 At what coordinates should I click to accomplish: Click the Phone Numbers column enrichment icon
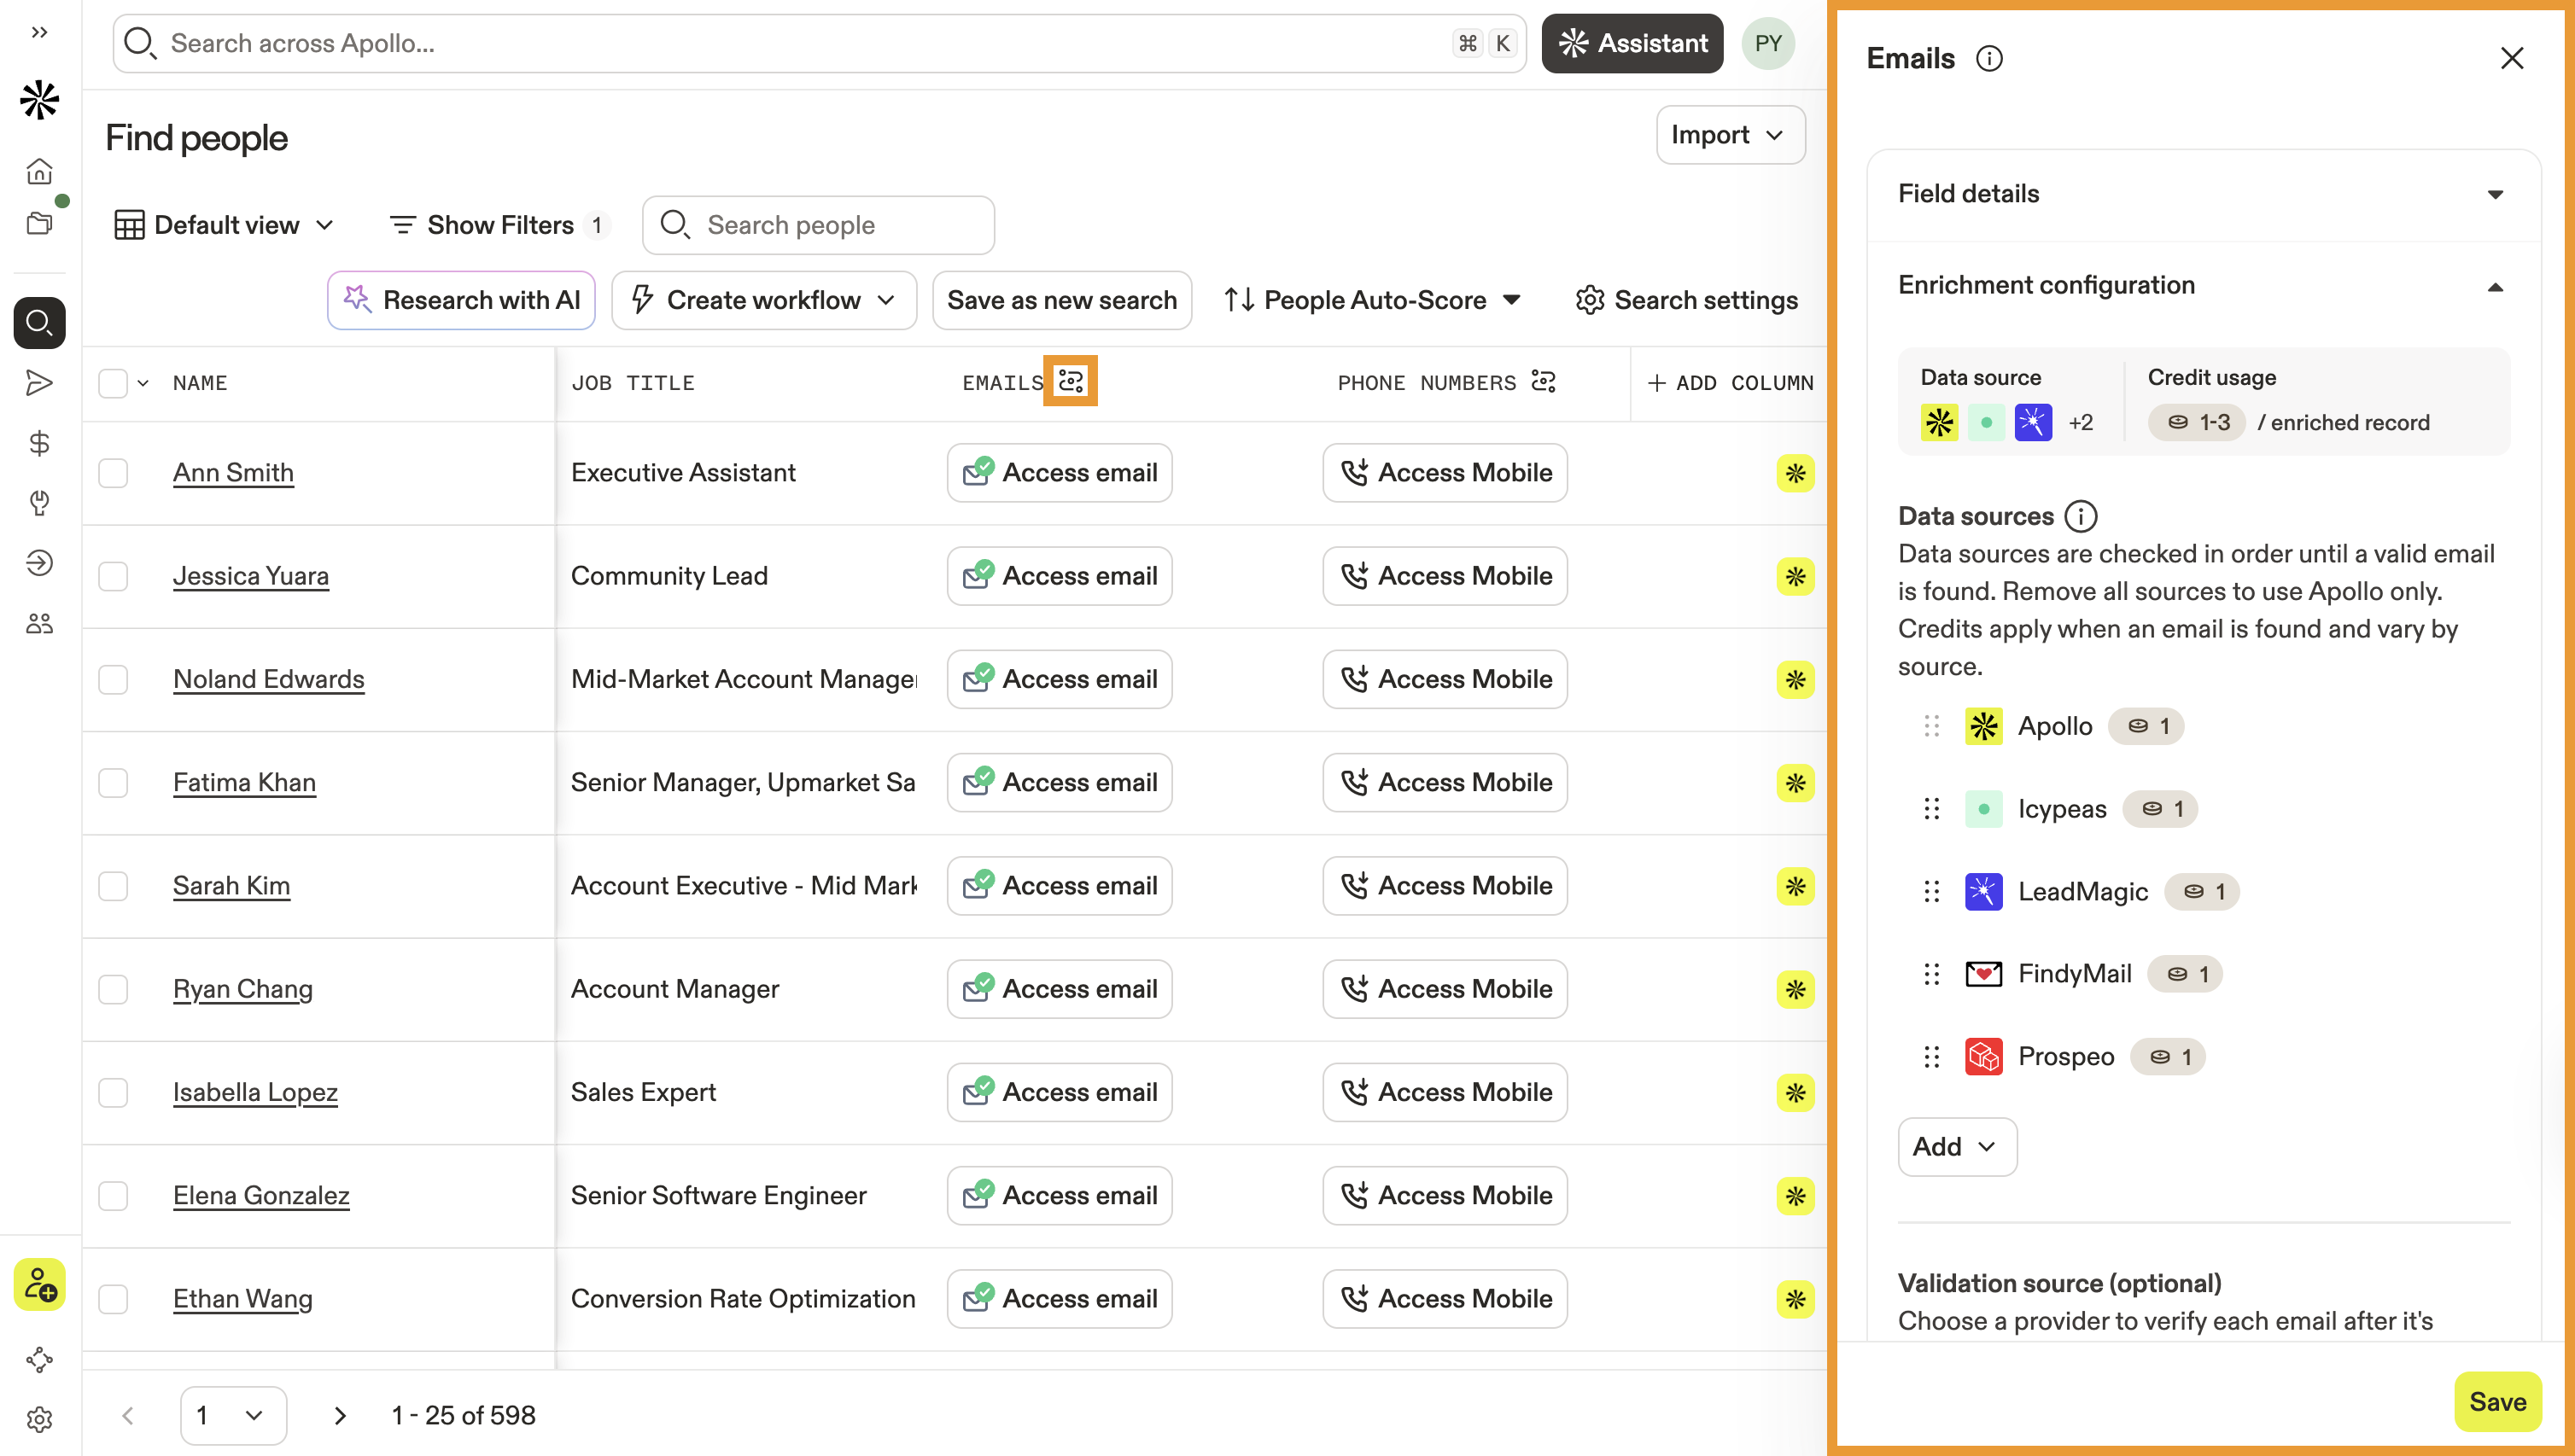pos(1544,382)
